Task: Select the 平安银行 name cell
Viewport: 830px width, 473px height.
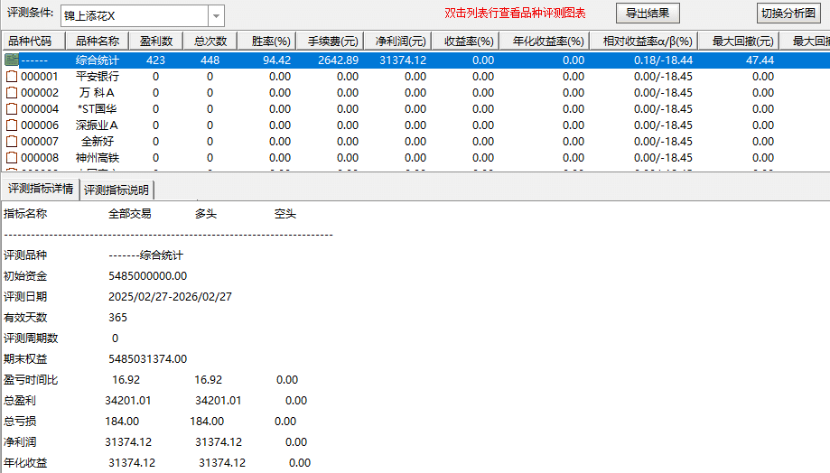Action: (97, 77)
